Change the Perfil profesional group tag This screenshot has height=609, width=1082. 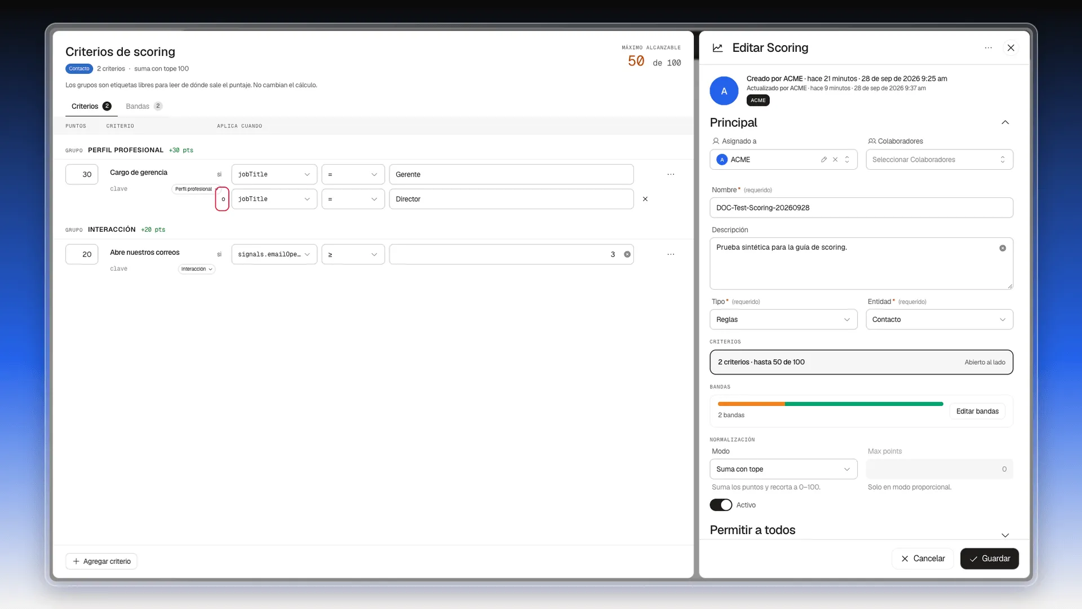pos(195,189)
